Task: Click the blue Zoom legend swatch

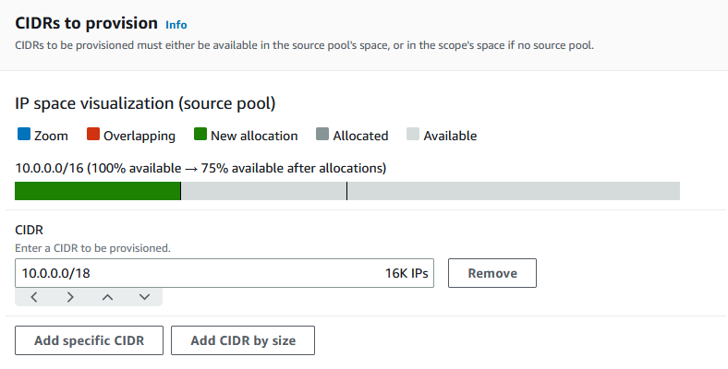Action: (24, 135)
